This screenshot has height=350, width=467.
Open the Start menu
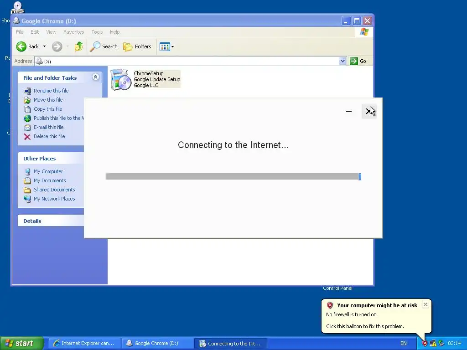[x=21, y=343]
